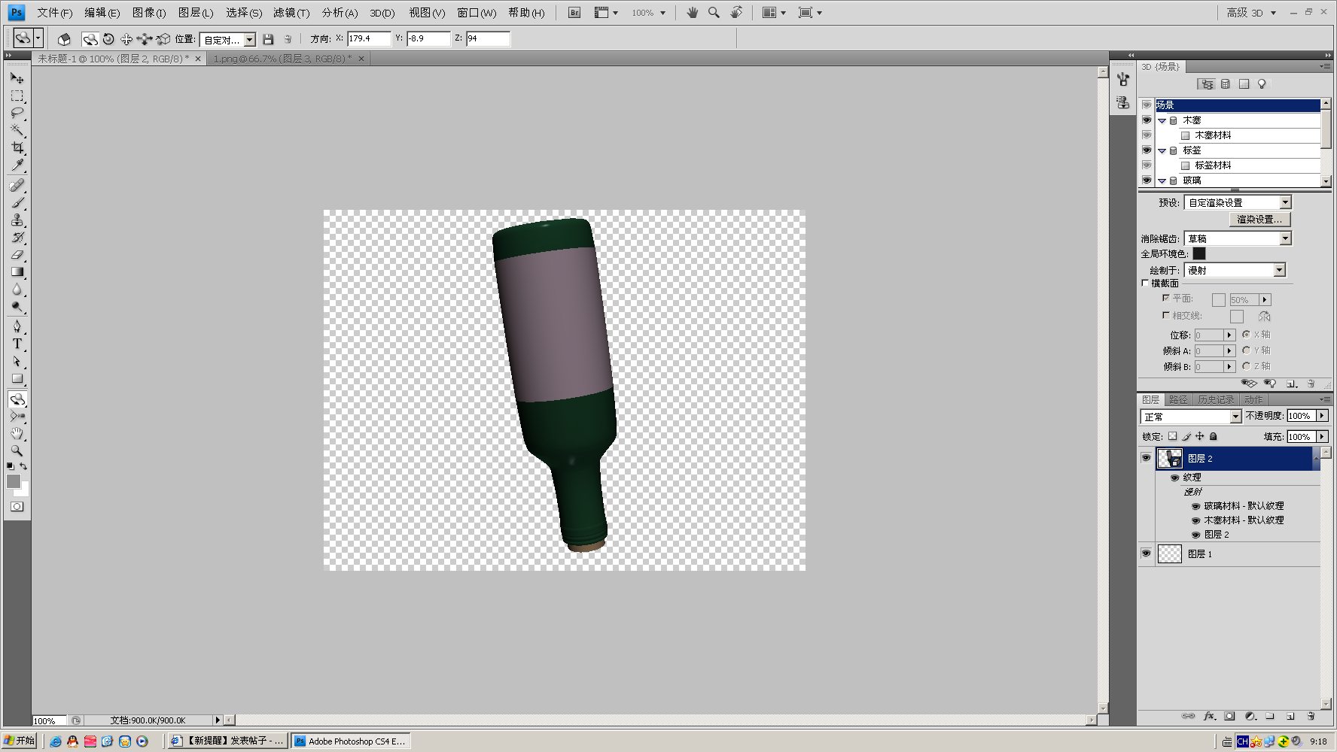
Task: Open the 3D menu
Action: (x=382, y=13)
